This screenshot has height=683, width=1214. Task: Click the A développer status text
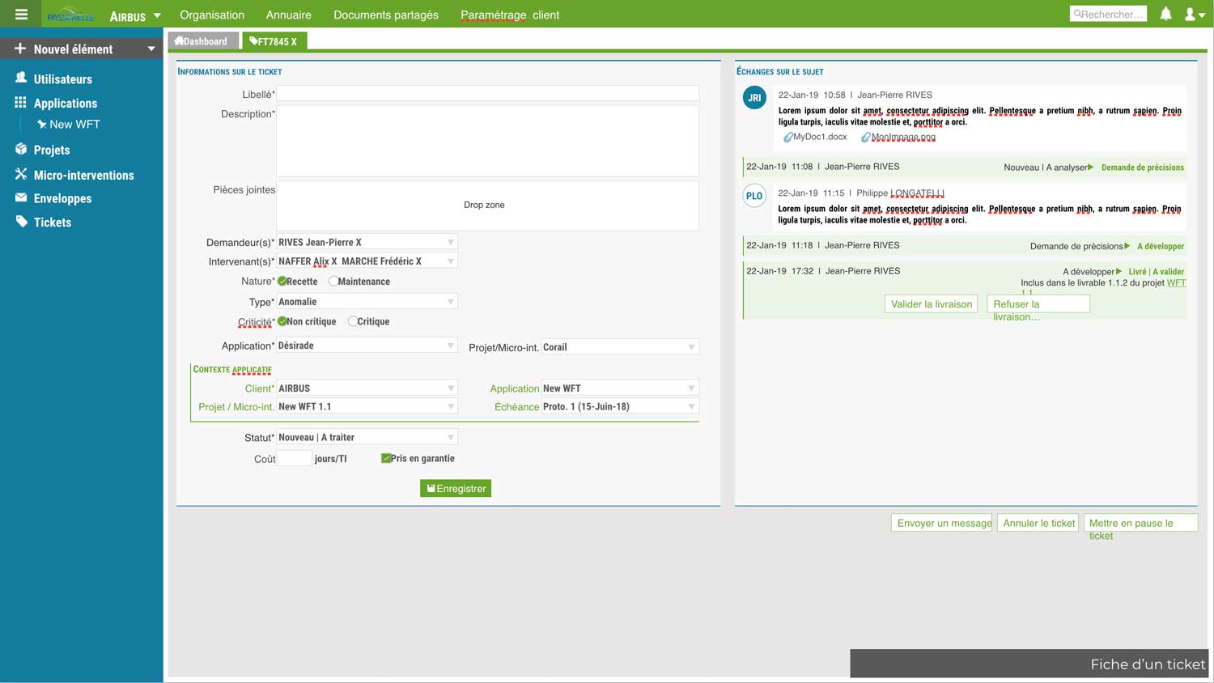coord(1161,246)
